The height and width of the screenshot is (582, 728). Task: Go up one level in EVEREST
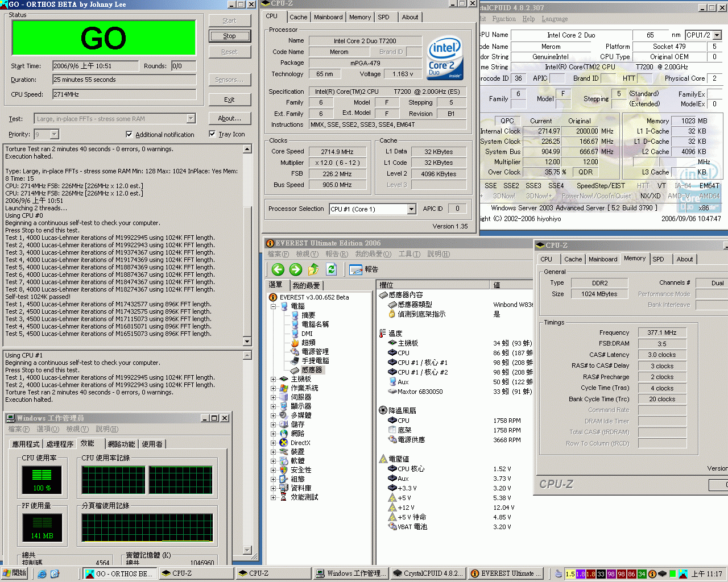pyautogui.click(x=313, y=269)
